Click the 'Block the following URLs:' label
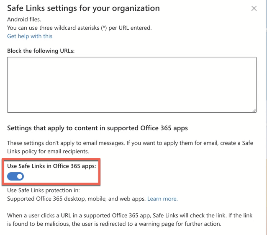 pyautogui.click(x=41, y=51)
